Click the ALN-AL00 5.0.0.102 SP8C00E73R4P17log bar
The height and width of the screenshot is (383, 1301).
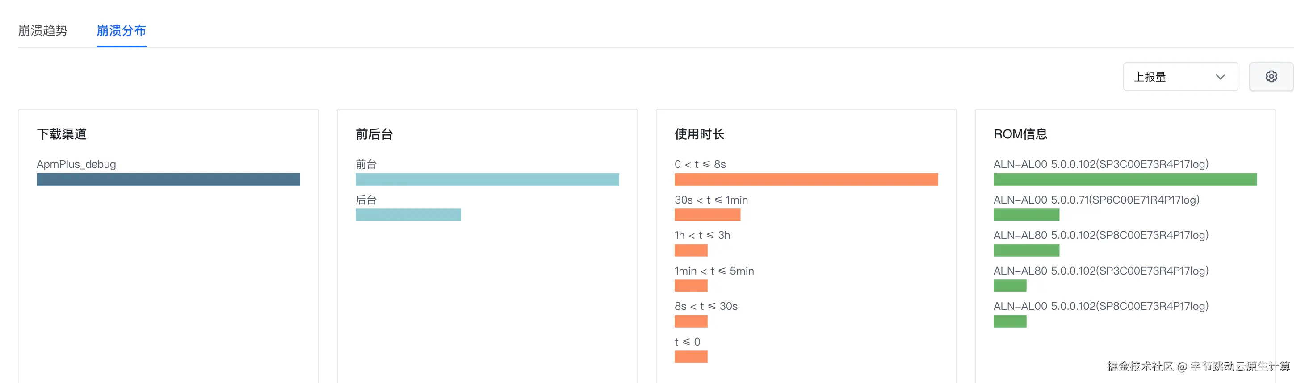point(1010,321)
